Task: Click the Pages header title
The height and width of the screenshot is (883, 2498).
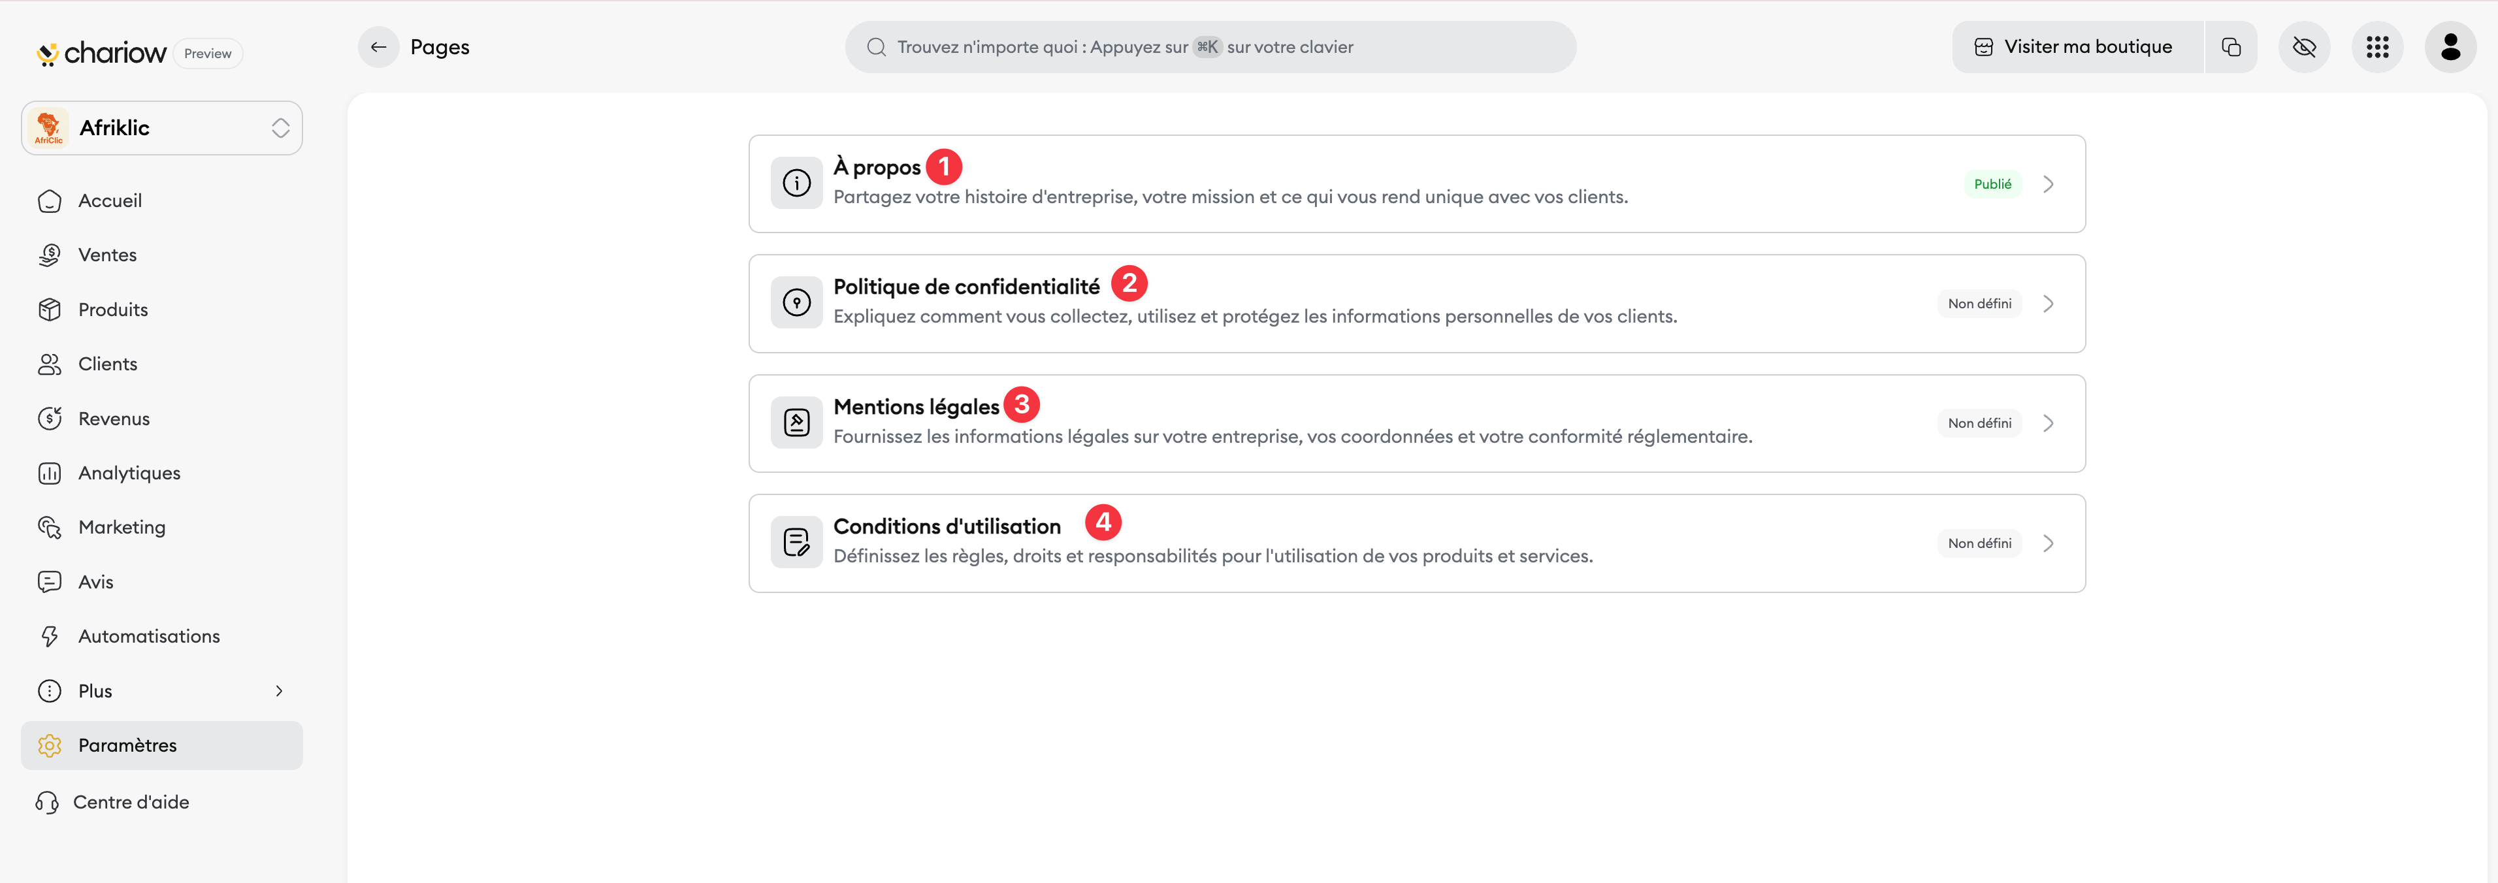Action: 439,46
